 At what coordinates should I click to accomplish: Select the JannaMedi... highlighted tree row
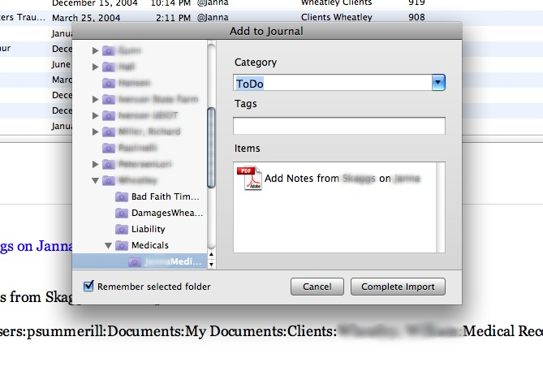140,261
